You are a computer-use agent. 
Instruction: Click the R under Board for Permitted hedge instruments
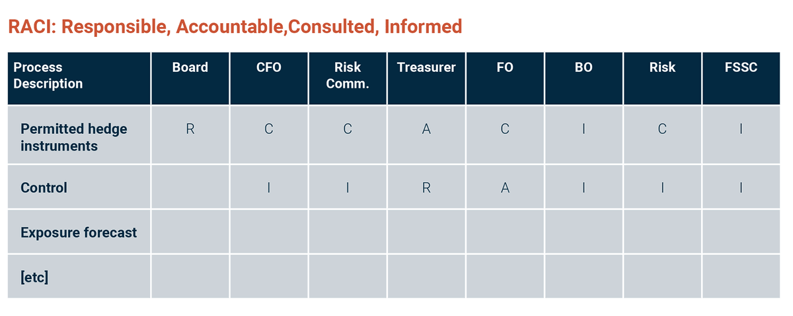click(190, 129)
